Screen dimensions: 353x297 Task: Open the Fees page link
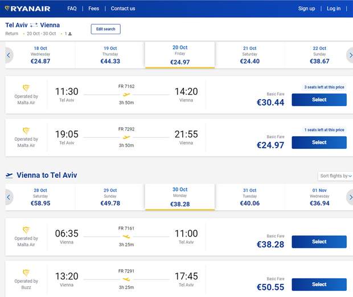click(x=93, y=9)
